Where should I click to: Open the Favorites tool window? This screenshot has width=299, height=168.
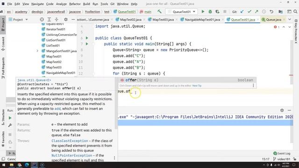(3, 139)
